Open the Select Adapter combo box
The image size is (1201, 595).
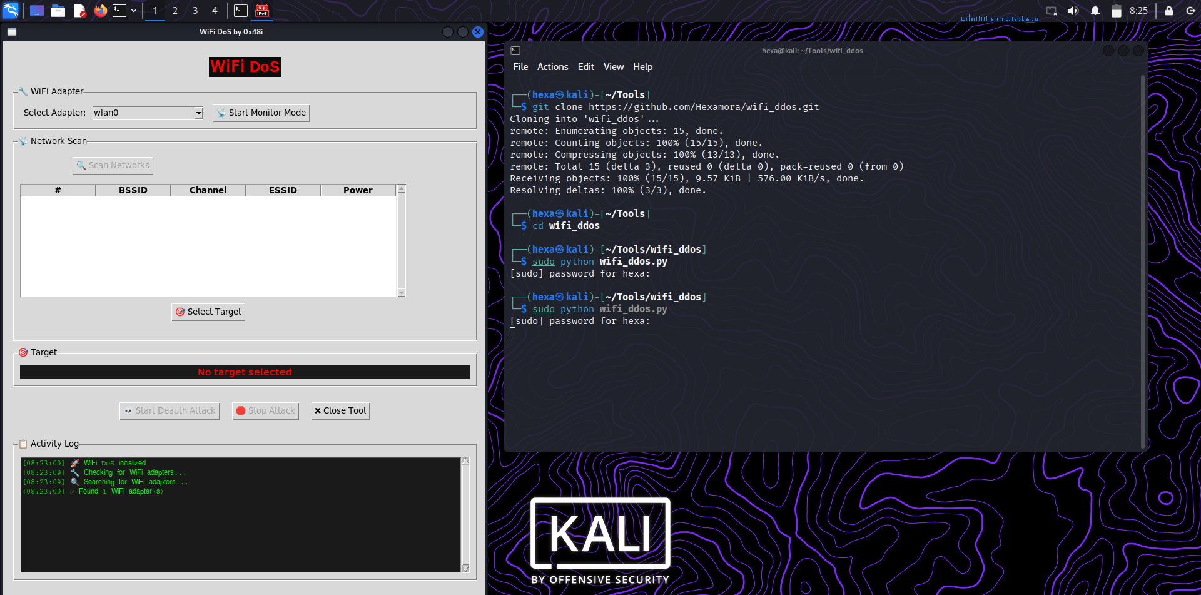(148, 113)
